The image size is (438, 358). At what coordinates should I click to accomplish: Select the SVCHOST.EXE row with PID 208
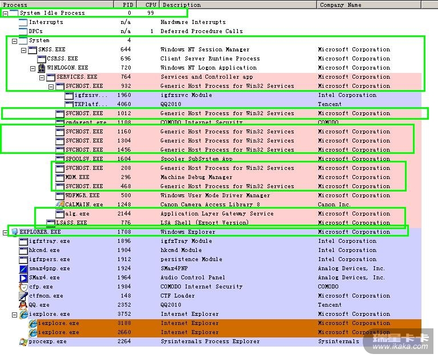point(238,168)
